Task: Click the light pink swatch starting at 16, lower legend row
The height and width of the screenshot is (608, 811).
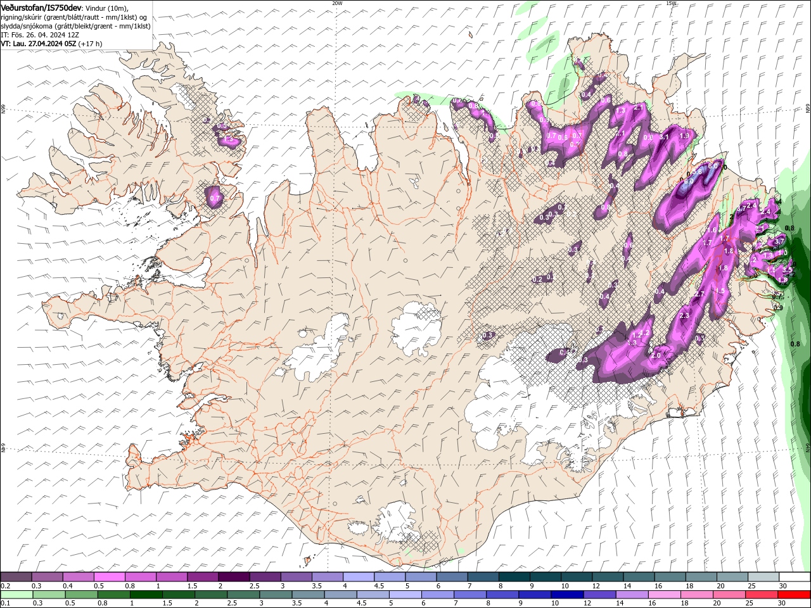Action: click(x=664, y=595)
